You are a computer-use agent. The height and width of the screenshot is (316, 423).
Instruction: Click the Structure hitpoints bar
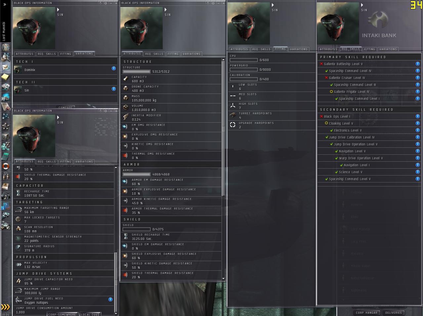[136, 71]
